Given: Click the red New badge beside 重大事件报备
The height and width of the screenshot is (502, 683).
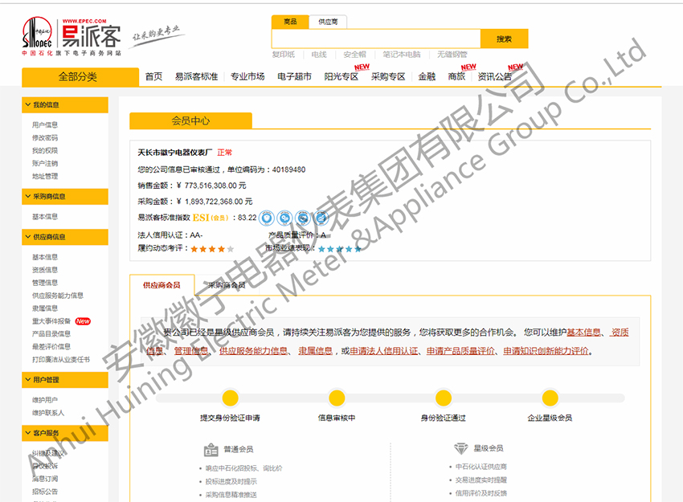Looking at the screenshot, I should [83, 321].
